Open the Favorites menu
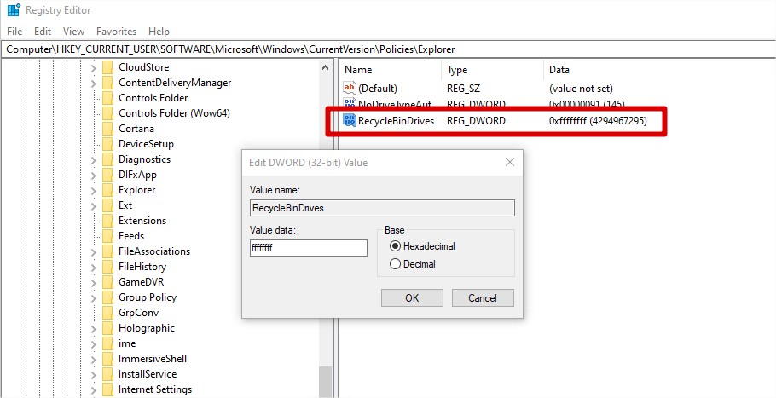776x398 pixels. click(x=116, y=32)
